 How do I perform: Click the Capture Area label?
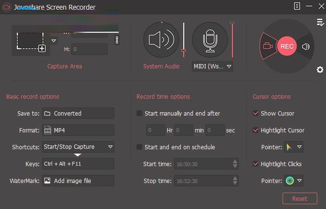point(65,66)
